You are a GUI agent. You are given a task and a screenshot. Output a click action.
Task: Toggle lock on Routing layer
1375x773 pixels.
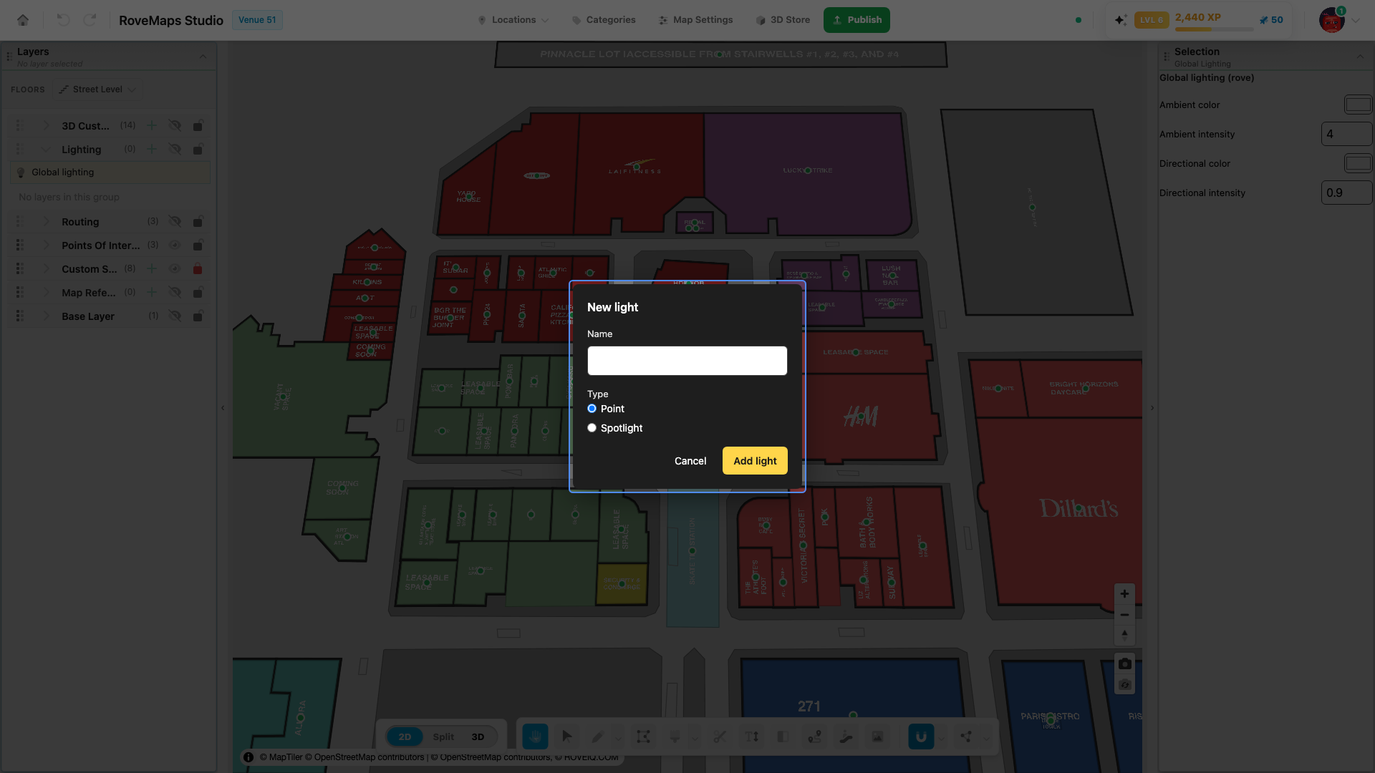(198, 221)
